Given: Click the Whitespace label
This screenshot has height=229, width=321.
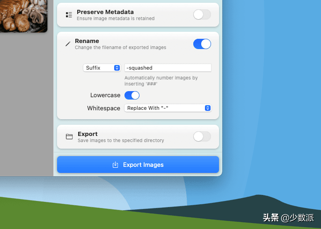Looking at the screenshot, I should tap(103, 108).
